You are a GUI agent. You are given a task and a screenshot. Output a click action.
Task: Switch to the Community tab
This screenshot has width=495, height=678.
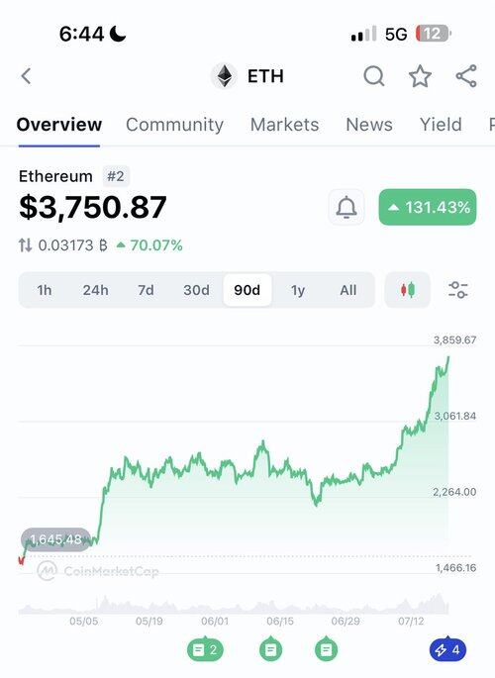174,125
